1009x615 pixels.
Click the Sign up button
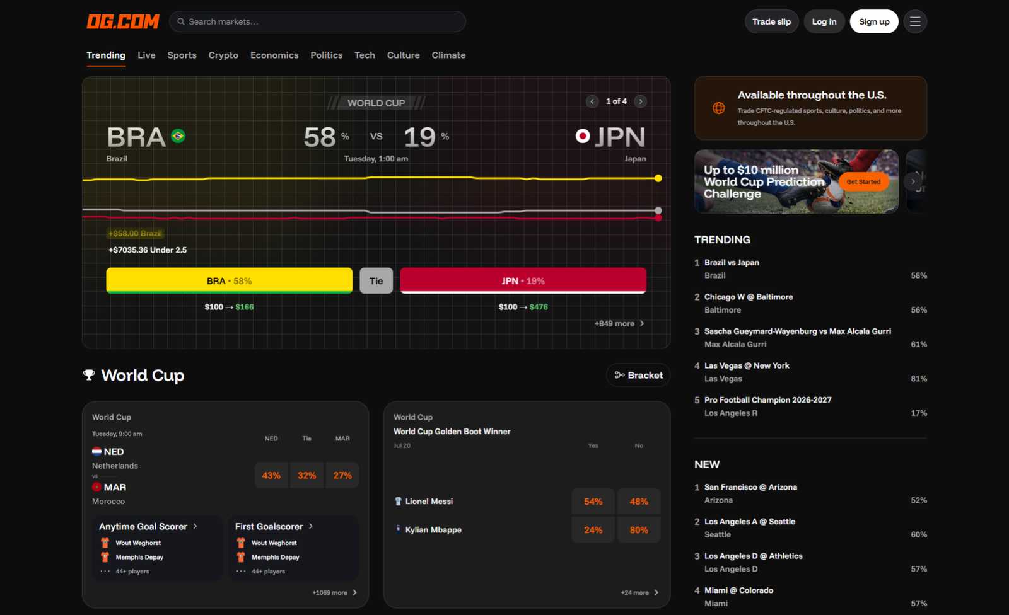click(x=874, y=21)
